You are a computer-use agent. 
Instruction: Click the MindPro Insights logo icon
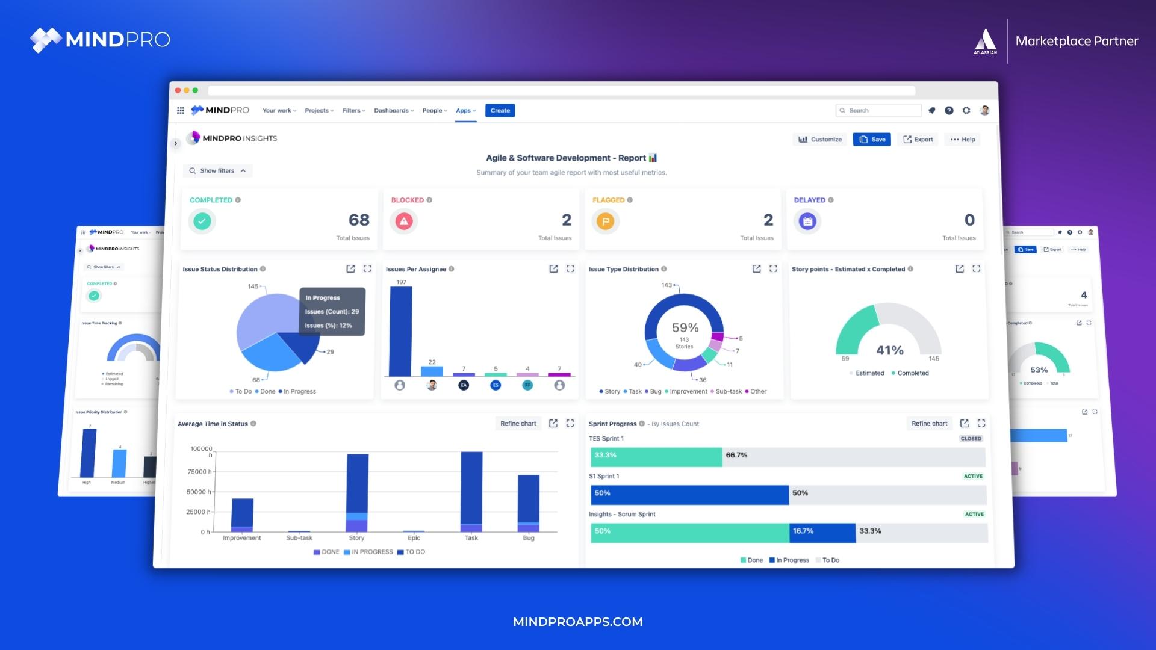click(x=194, y=137)
